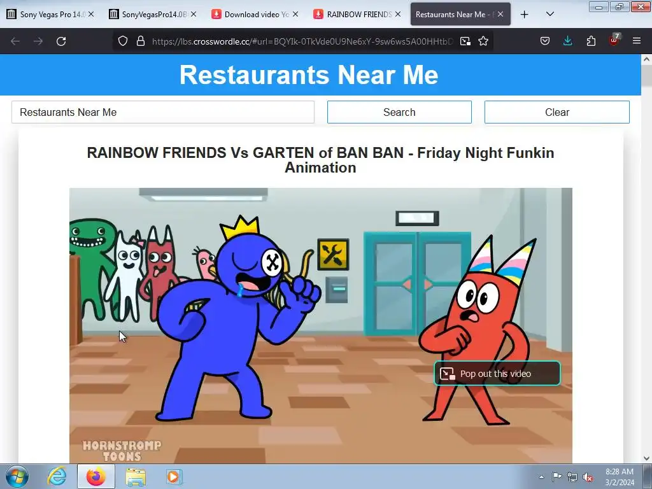Open tracking protection shield icon
Image resolution: width=652 pixels, height=489 pixels.
pos(123,41)
